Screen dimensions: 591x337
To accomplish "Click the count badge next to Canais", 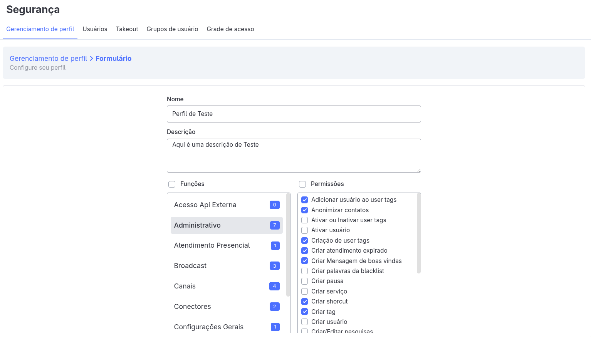I will [274, 286].
